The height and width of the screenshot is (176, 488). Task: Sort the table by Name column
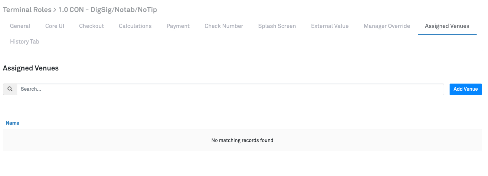tap(12, 123)
